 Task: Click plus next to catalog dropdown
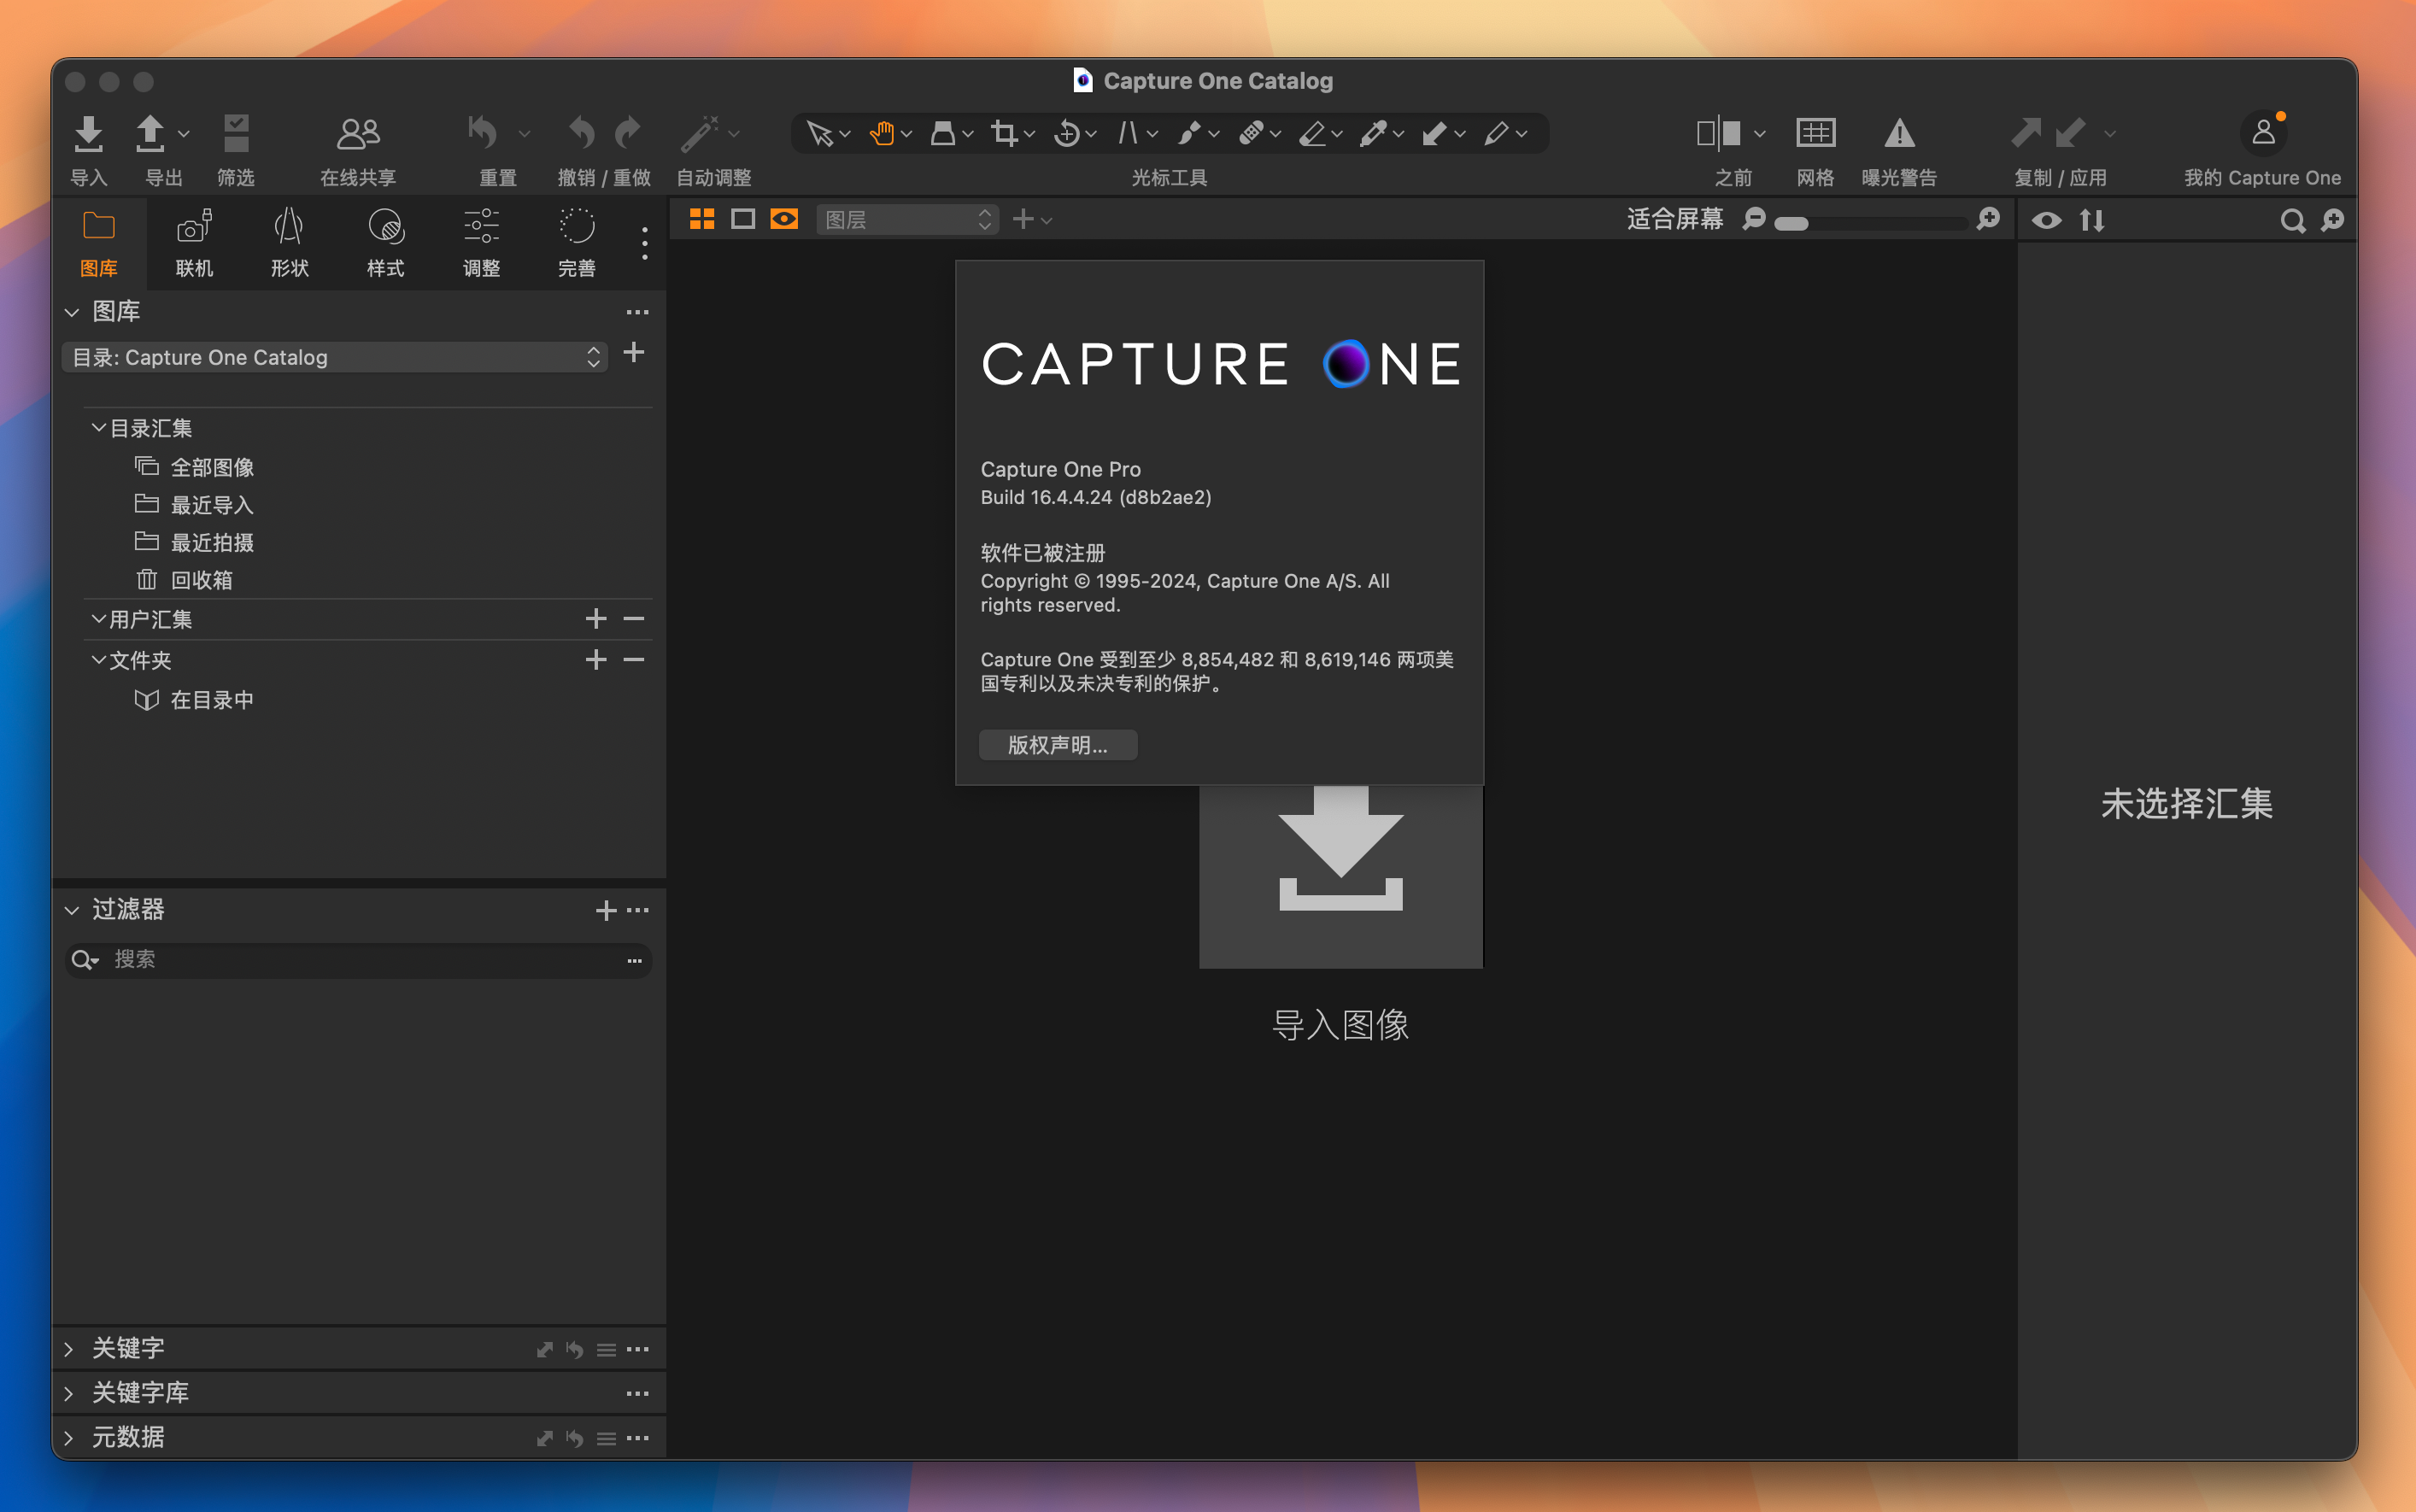tap(633, 352)
